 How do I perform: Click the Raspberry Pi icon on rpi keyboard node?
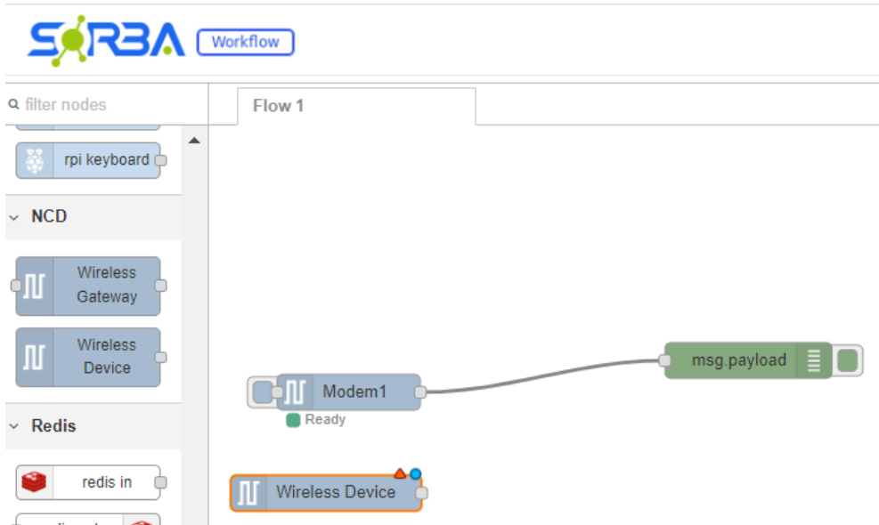(35, 160)
